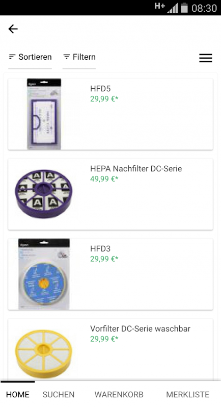The width and height of the screenshot is (221, 408).
Task: Tap the yellow Vorfilter image
Action: (x=44, y=354)
